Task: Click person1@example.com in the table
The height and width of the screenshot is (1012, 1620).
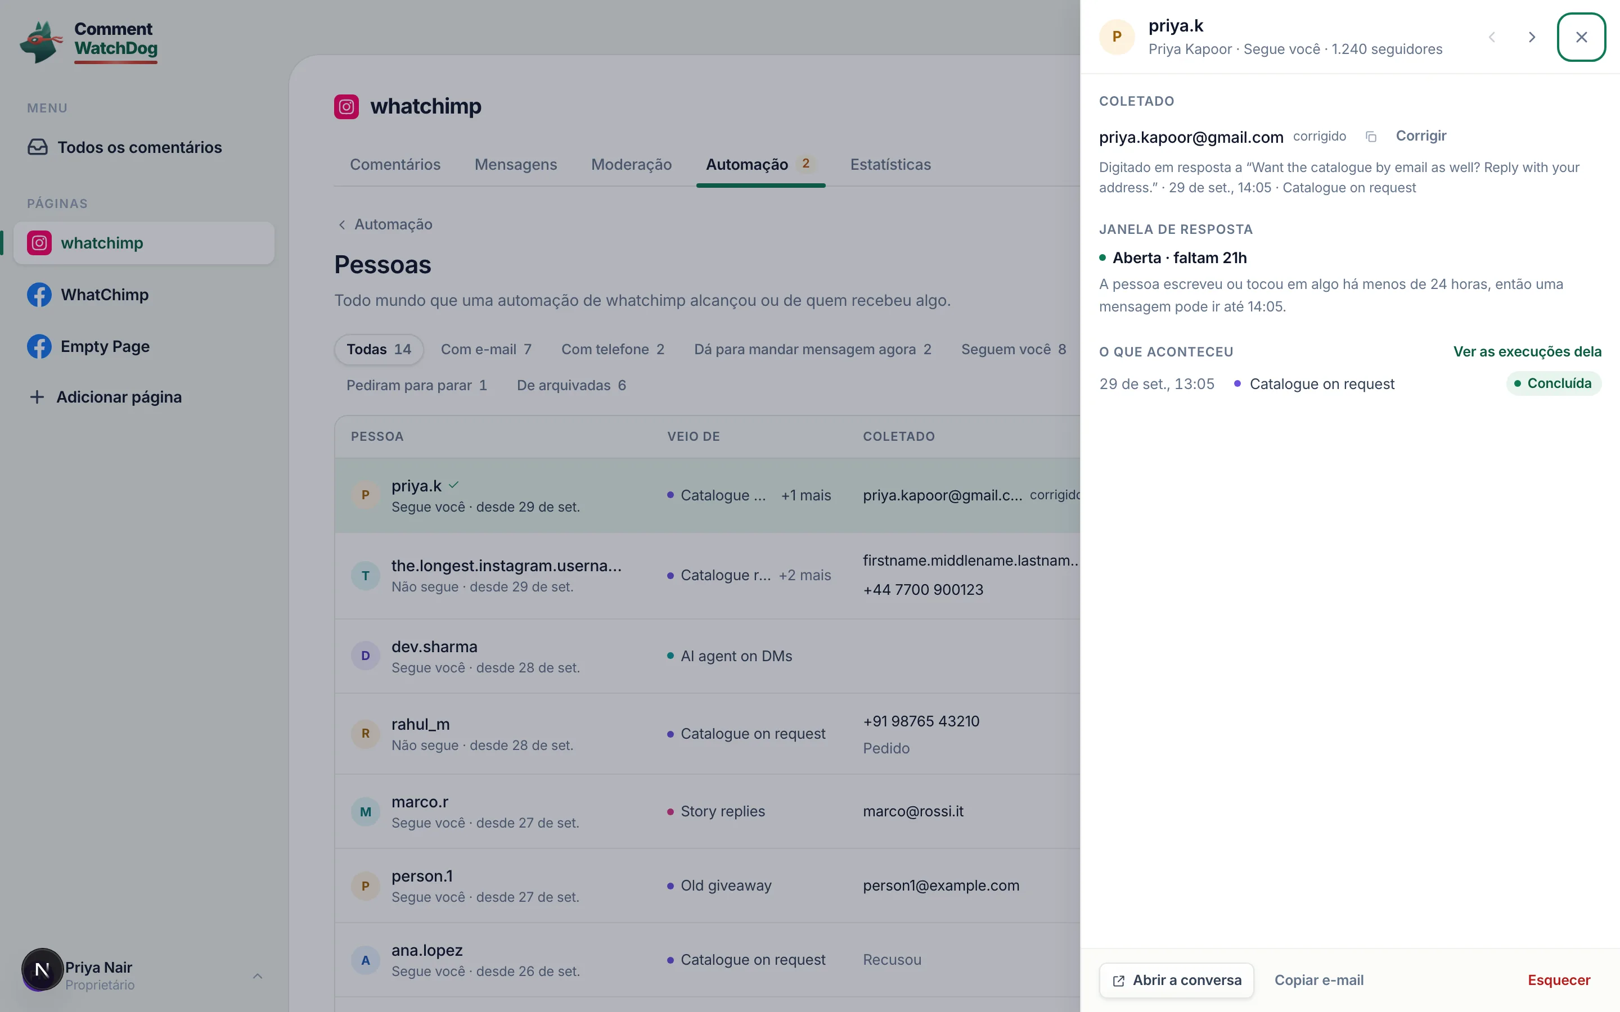Action: [x=940, y=885]
